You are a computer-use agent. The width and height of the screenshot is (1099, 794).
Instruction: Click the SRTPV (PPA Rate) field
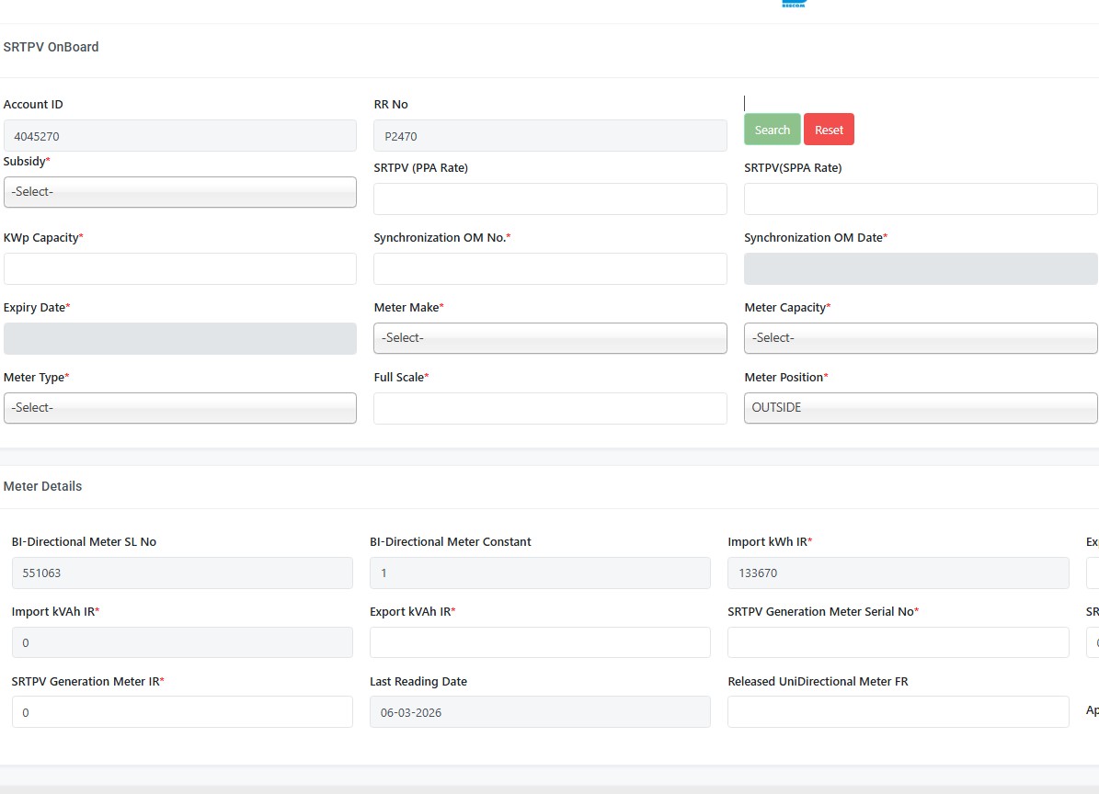point(550,199)
